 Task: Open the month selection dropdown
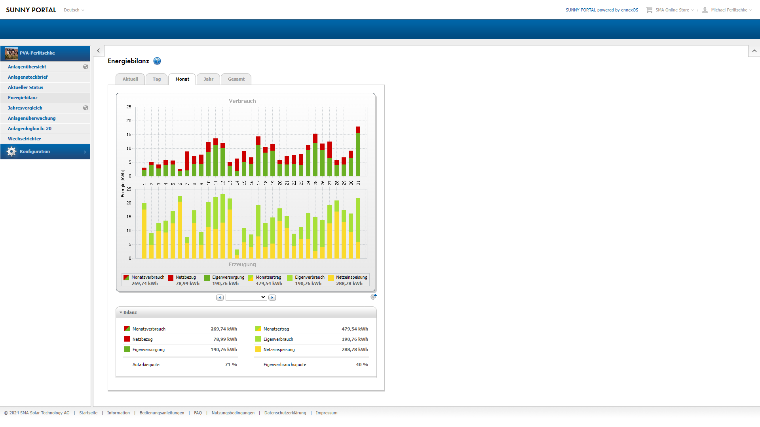(246, 297)
